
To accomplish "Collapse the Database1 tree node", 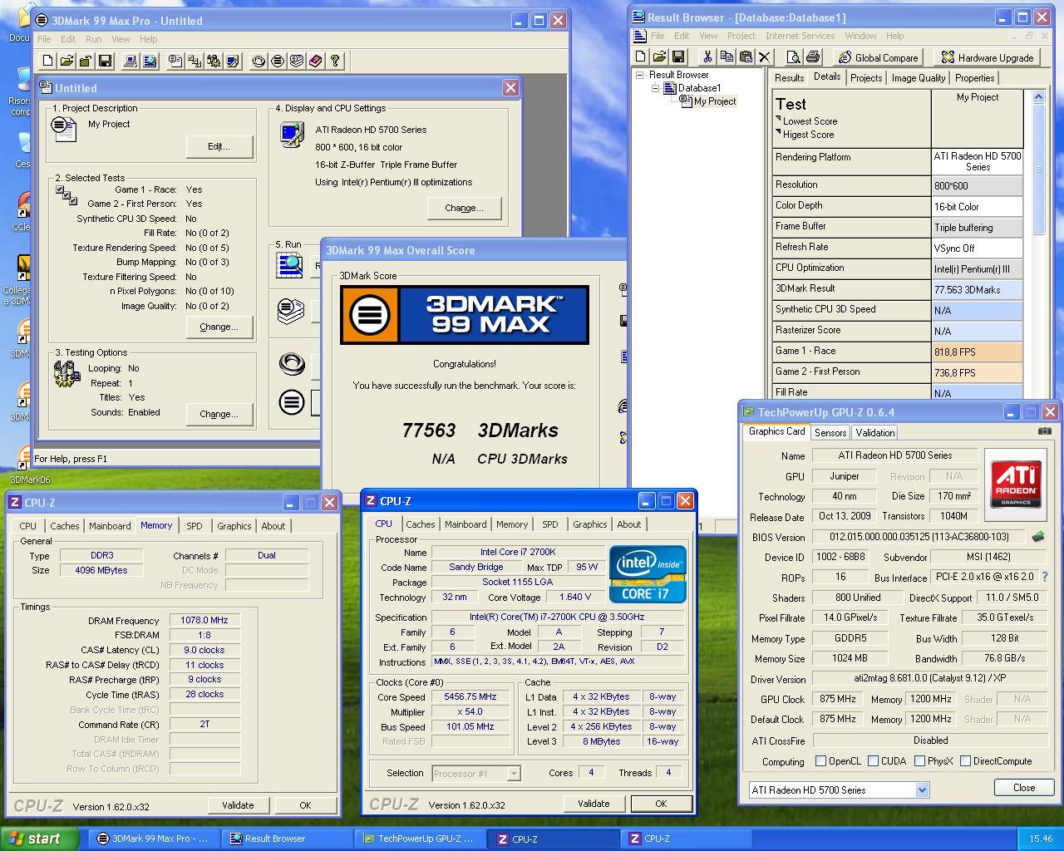I will [655, 88].
